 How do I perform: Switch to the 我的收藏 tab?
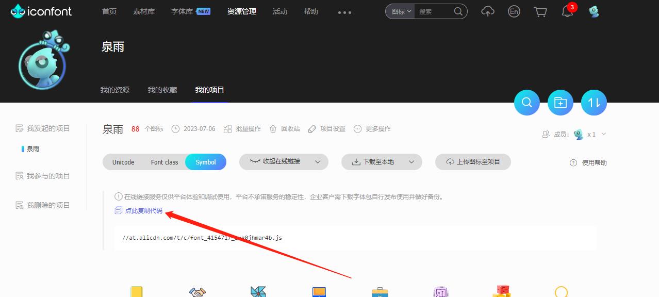162,89
